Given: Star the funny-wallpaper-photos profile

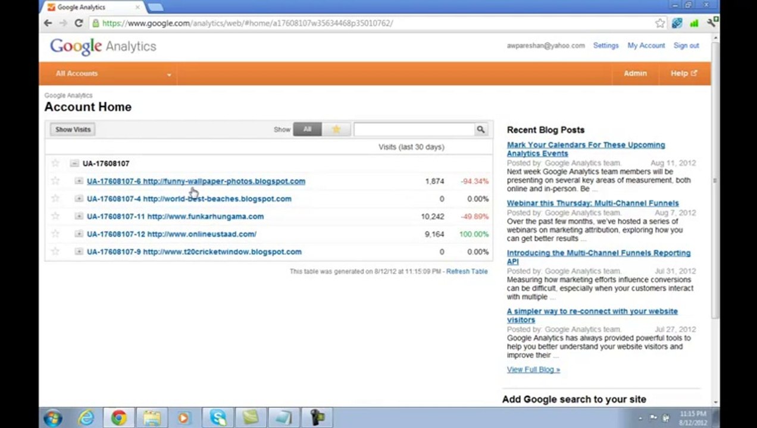Looking at the screenshot, I should click(x=55, y=181).
